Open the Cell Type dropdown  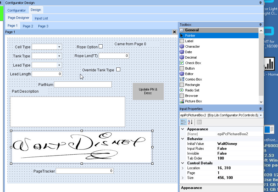(x=59, y=47)
